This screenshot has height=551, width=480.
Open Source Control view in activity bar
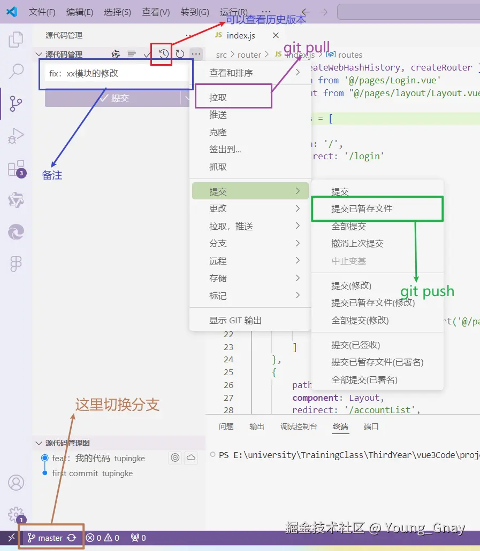pos(16,104)
